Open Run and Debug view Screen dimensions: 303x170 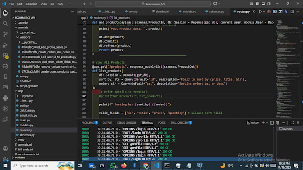(5, 45)
